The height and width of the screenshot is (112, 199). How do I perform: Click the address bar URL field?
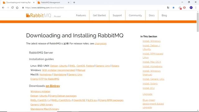pyautogui.click(x=94, y=7)
